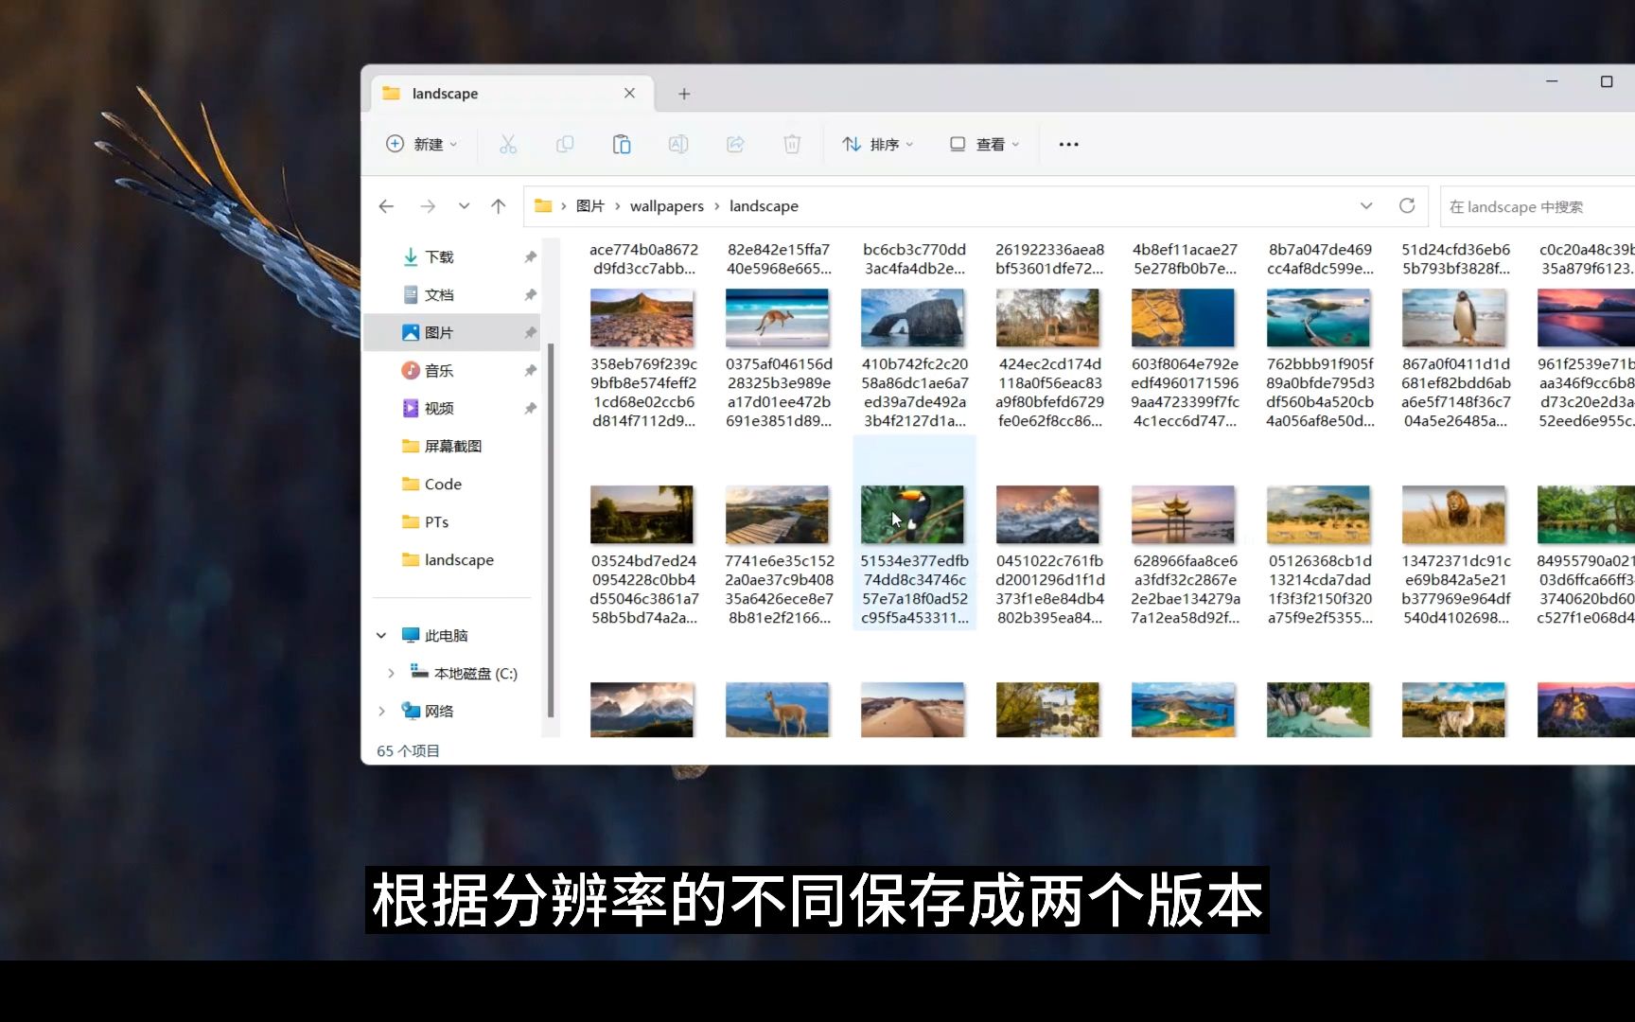Select the kangaroo beach thumbnail
The height and width of the screenshot is (1022, 1635).
[777, 317]
